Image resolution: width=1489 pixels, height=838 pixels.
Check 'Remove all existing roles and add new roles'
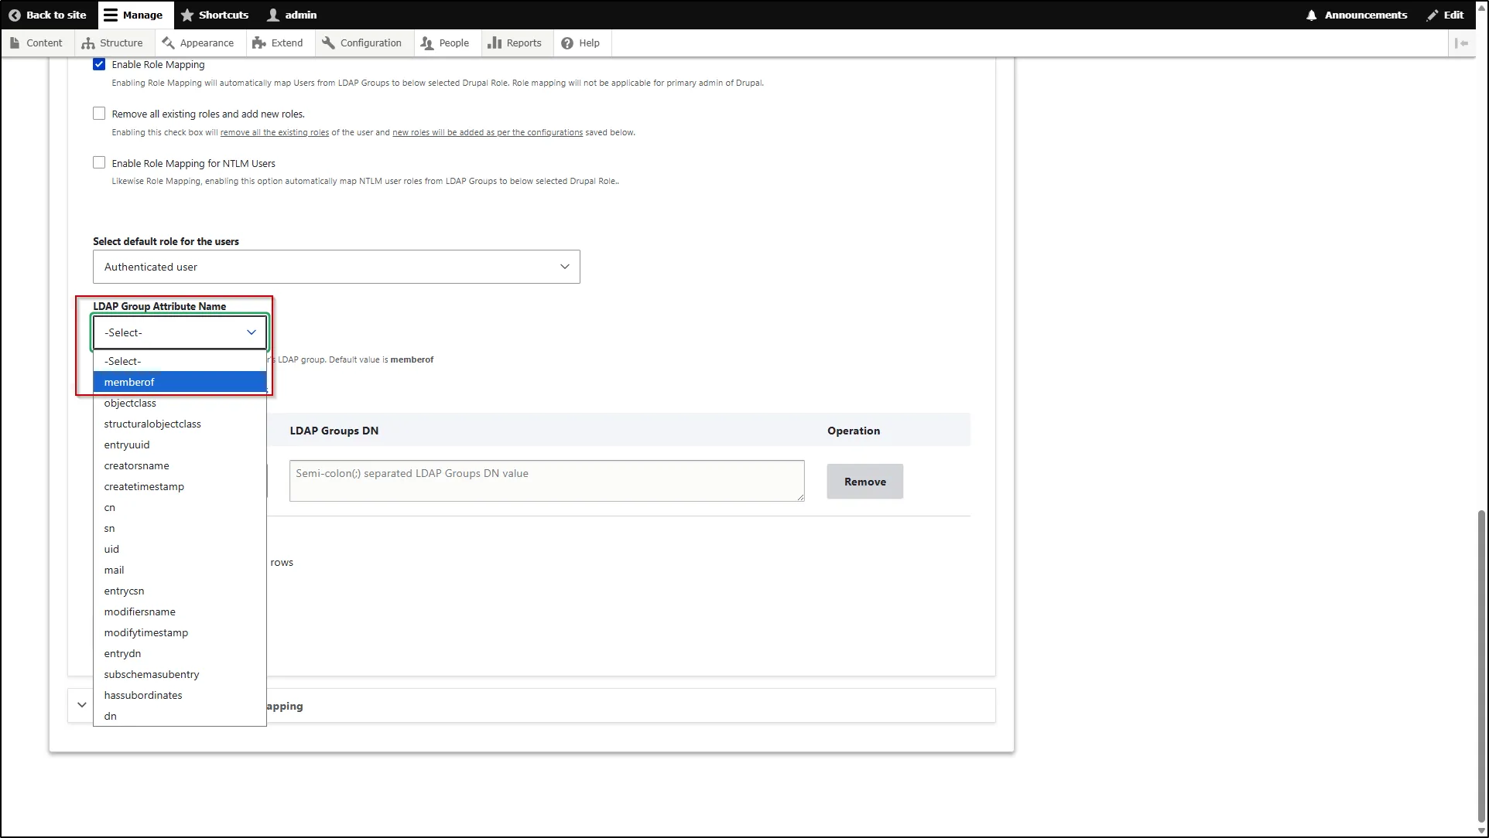pos(99,113)
